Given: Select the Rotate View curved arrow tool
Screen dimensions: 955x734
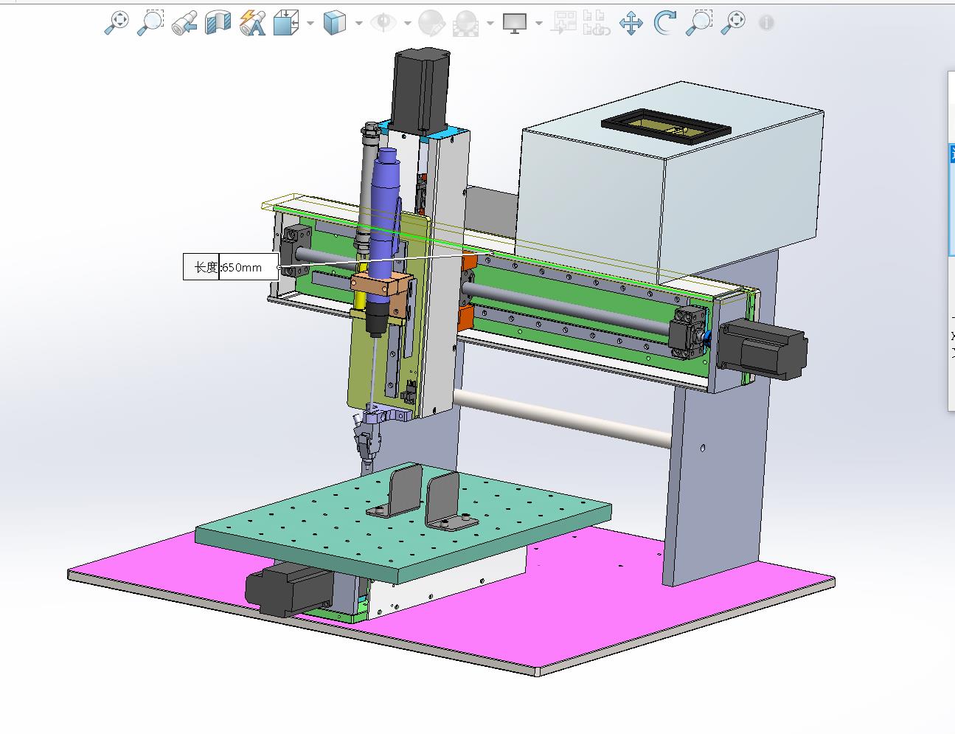Looking at the screenshot, I should click(665, 23).
